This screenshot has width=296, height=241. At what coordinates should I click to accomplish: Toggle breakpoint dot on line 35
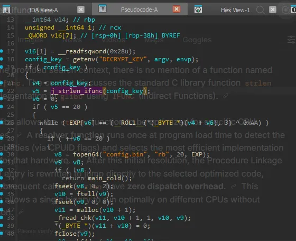pos(2,193)
